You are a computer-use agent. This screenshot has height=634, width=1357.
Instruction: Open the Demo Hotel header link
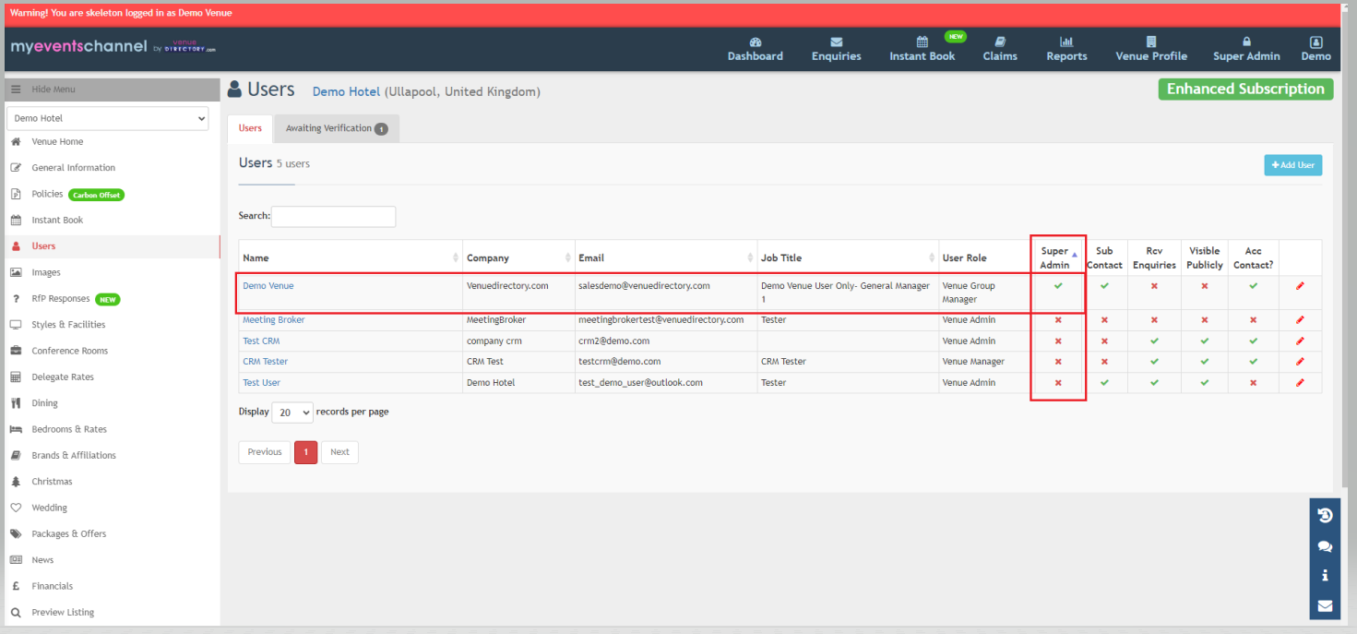pyautogui.click(x=346, y=91)
